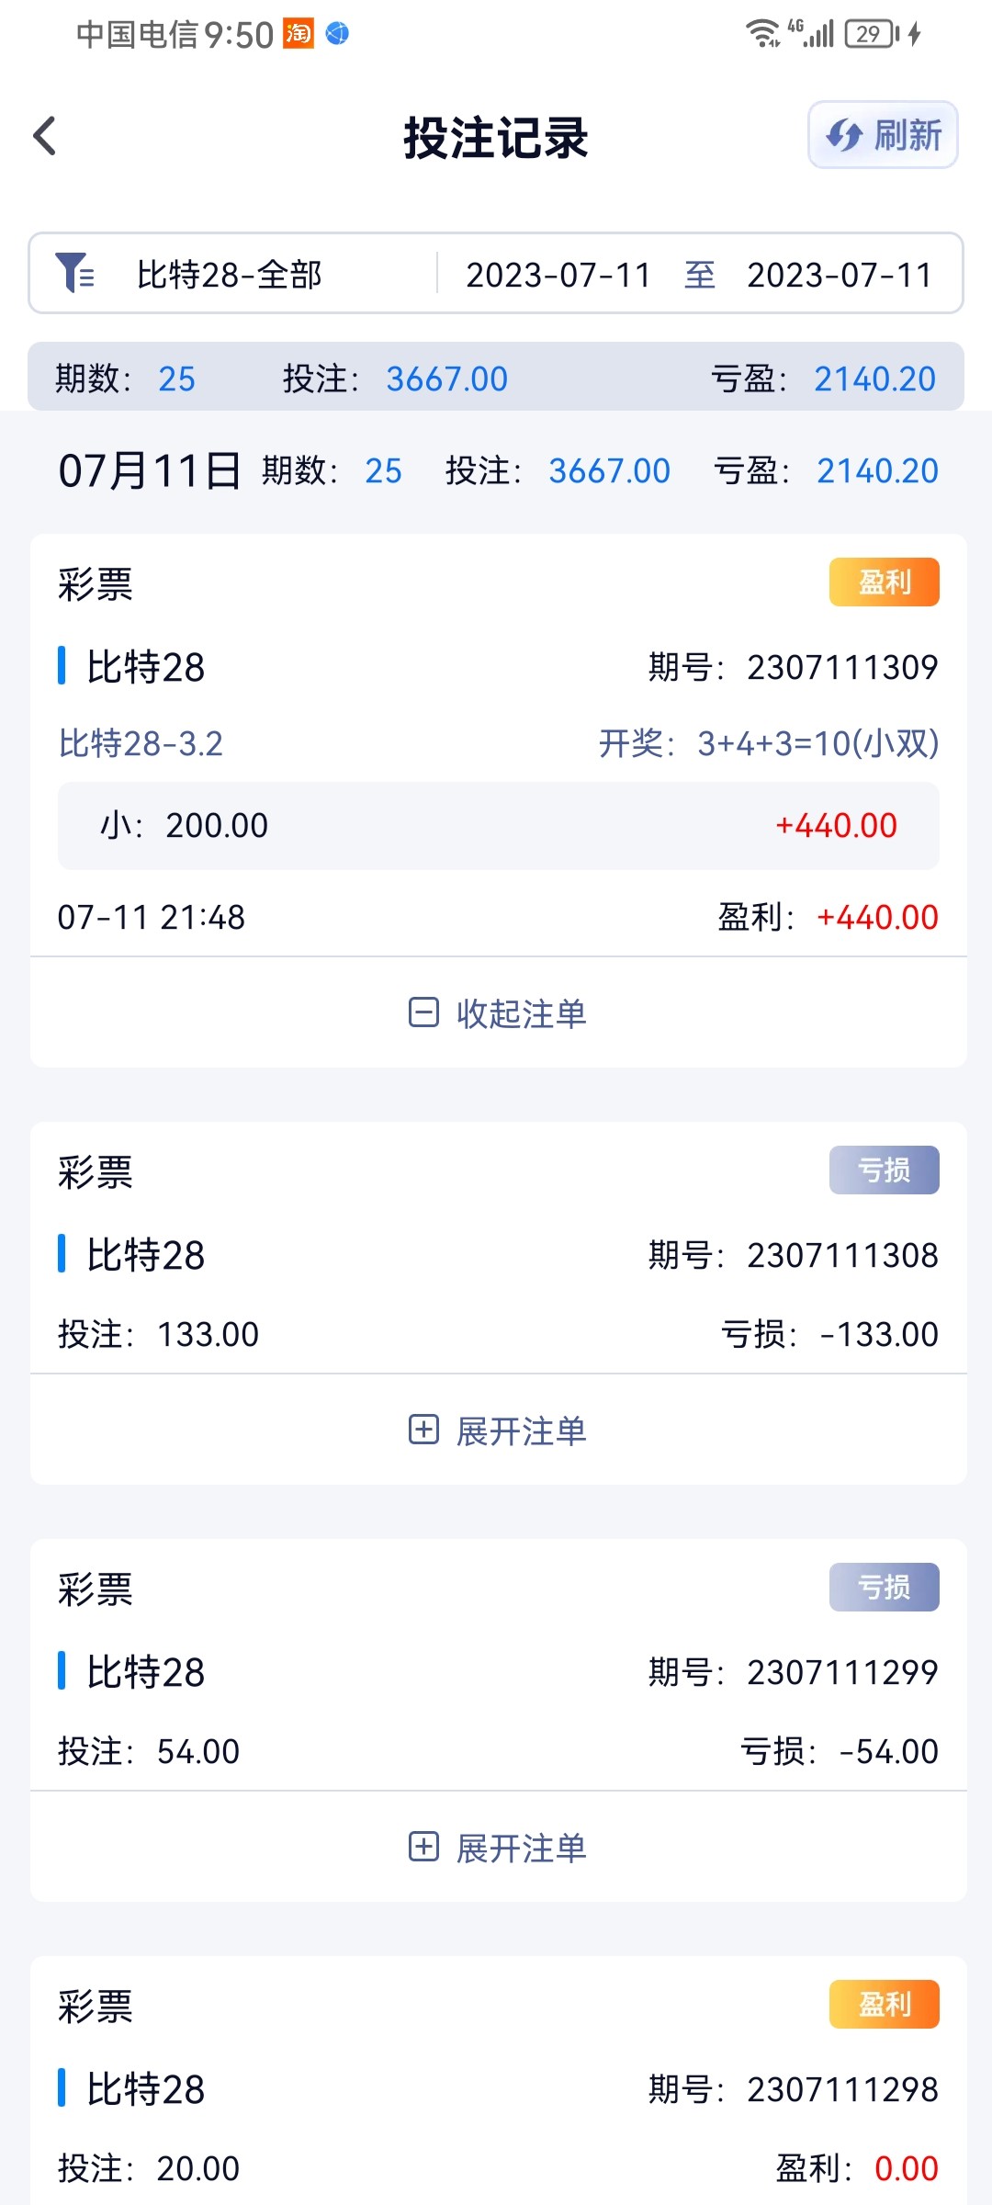
Task: Expand bet slip for issue 2307111308
Action: [x=520, y=1430]
